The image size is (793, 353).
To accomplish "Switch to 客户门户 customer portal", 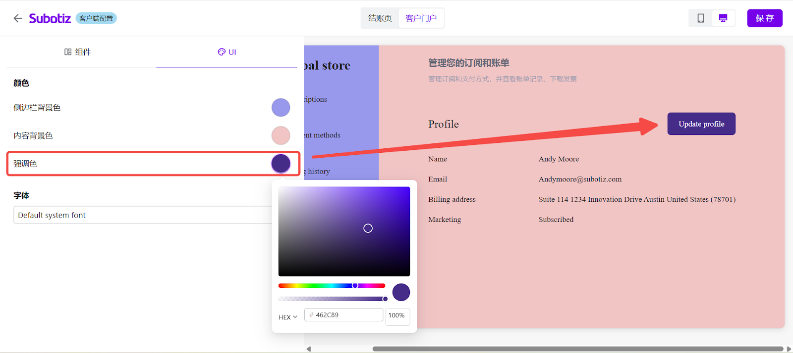I will coord(421,18).
